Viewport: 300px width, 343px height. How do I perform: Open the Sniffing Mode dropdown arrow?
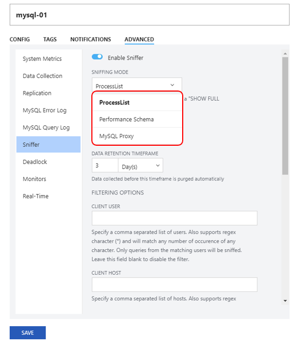point(172,85)
